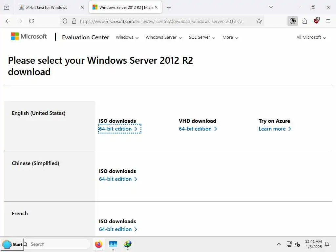Select the Windows Server 2012 R2 tab
This screenshot has height=252, width=336.
tap(125, 7)
